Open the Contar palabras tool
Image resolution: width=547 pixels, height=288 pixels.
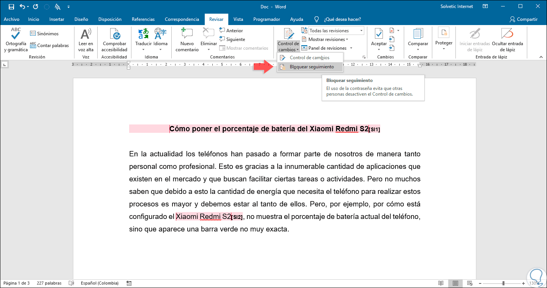(x=49, y=46)
